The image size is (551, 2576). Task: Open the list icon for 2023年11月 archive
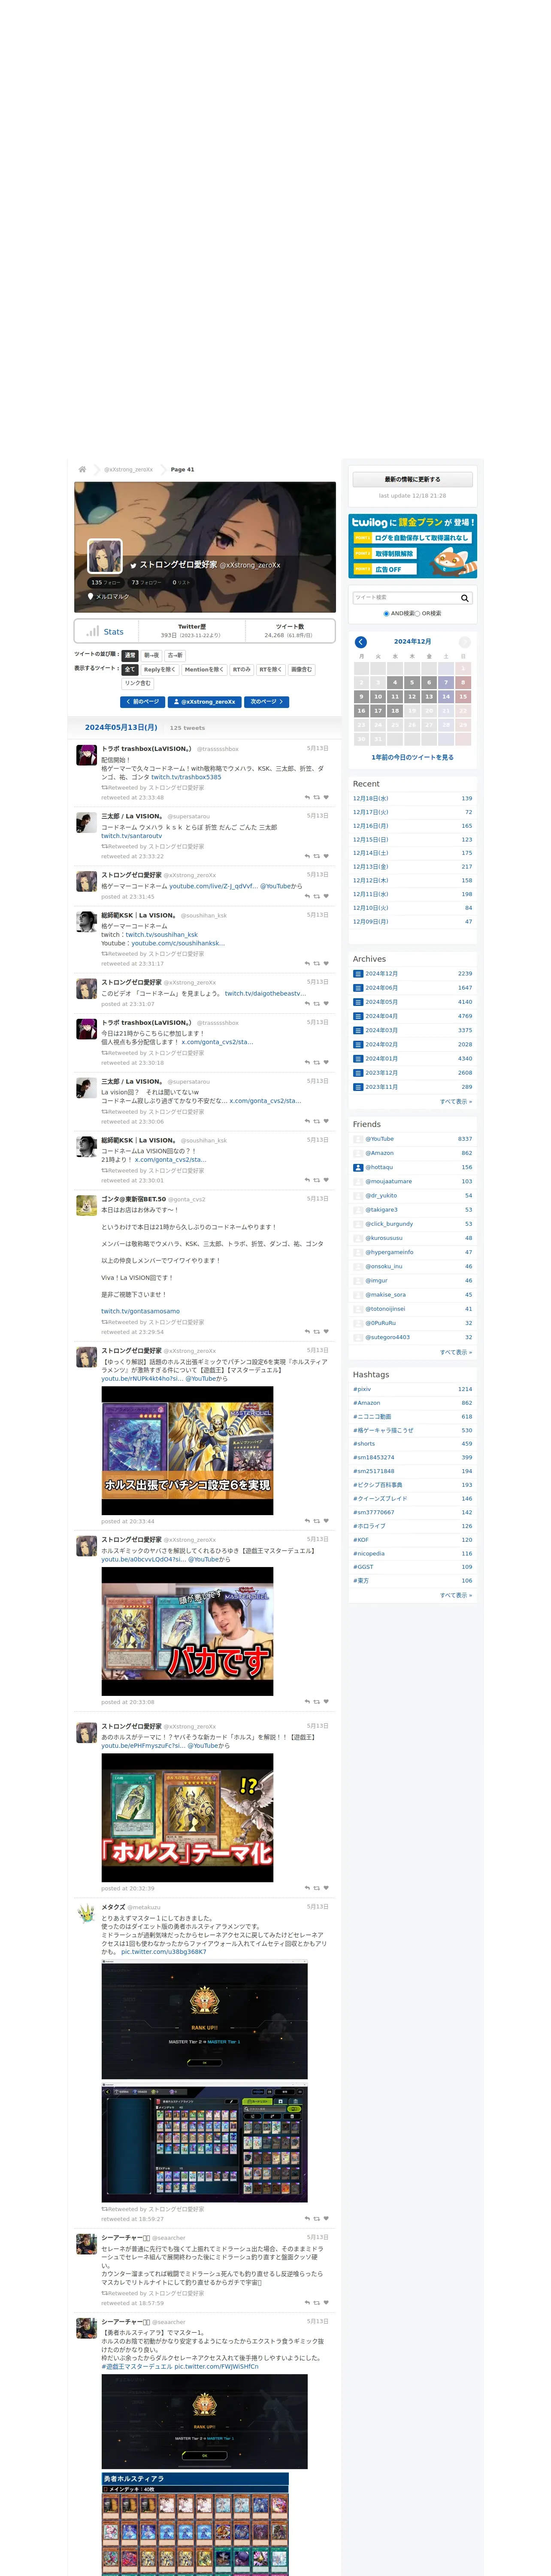click(x=358, y=1086)
